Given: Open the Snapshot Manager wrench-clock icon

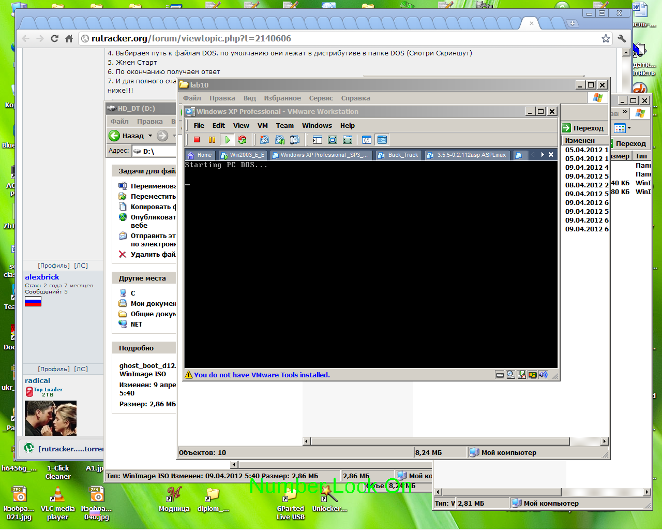Looking at the screenshot, I should tap(295, 140).
